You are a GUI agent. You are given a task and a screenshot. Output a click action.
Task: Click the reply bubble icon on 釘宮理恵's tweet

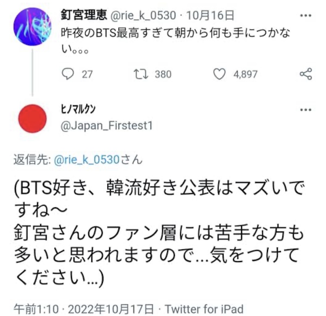68,74
